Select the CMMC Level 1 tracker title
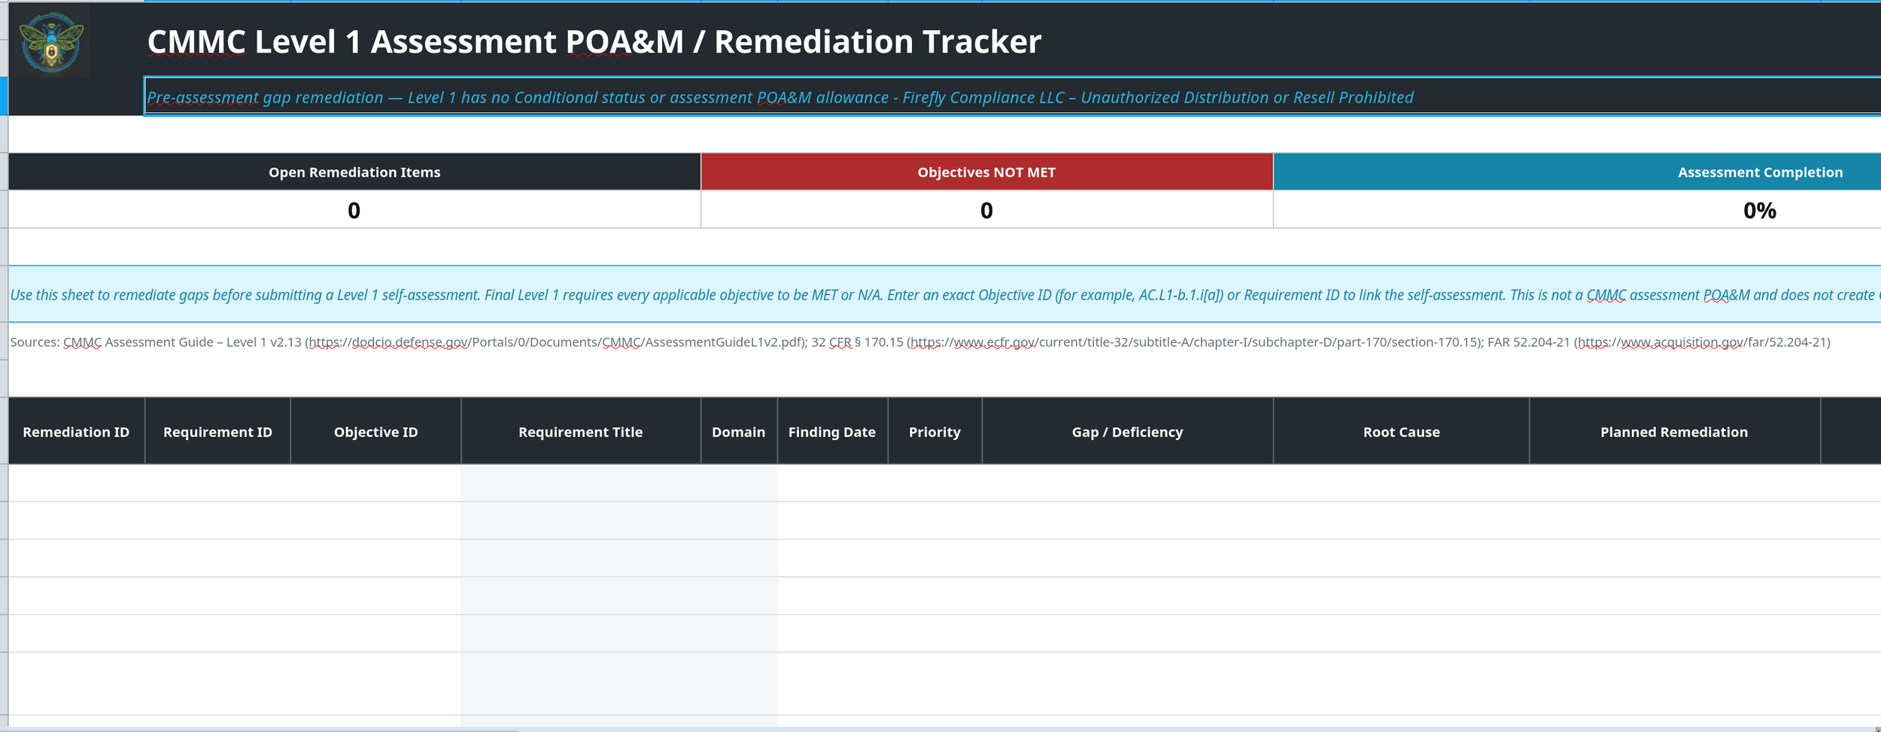1881x732 pixels. point(594,41)
